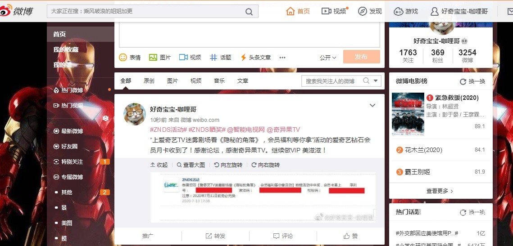Select the 音乐 feed tab
The height and width of the screenshot is (246, 513).
click(x=219, y=81)
